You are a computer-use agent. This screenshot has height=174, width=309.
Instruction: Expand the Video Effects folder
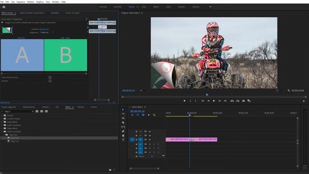click(2, 129)
